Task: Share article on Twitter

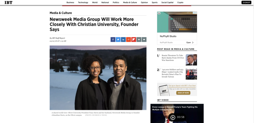Action: coord(118,39)
